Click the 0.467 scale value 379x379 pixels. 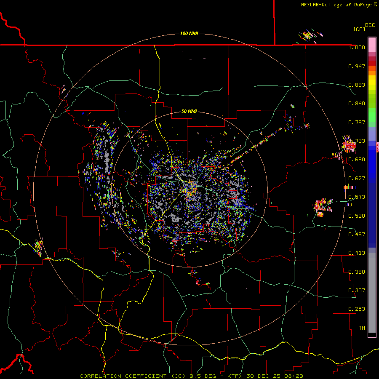(x=357, y=235)
